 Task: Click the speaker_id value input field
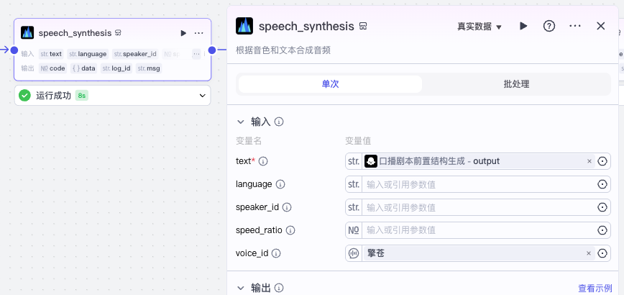[479, 207]
